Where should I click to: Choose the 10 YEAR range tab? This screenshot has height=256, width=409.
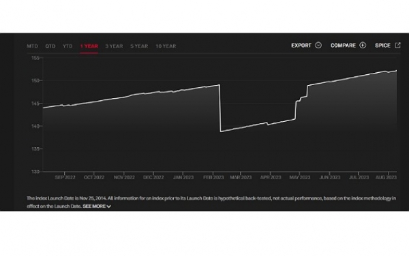[166, 46]
